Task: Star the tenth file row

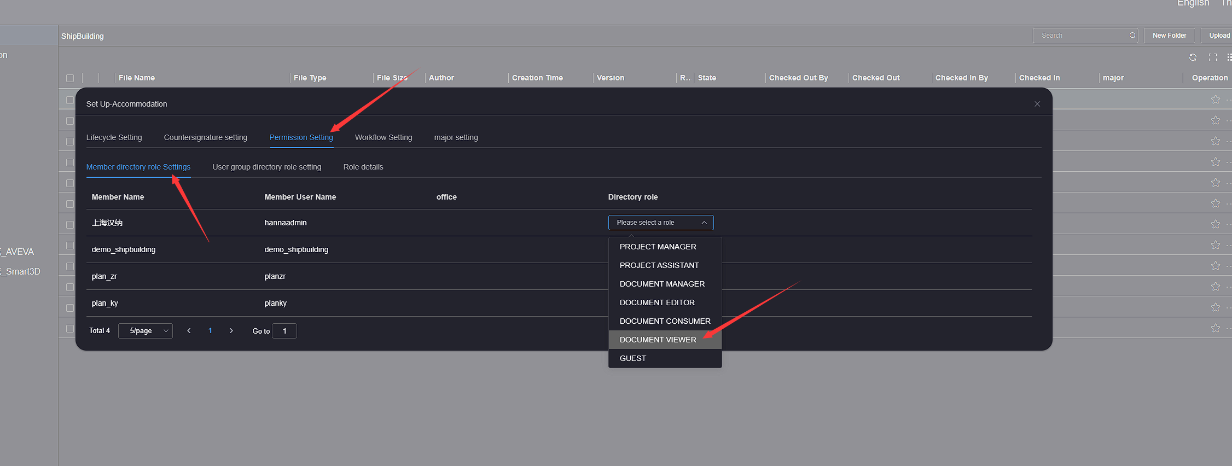Action: coord(1216,287)
